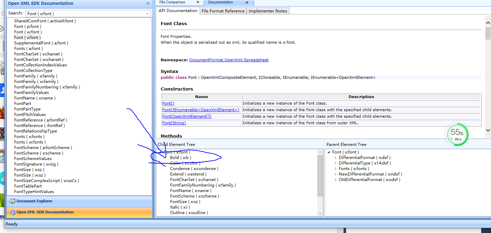Viewport: 491px width, 233px height.
Task: Open the Implementer Notes tab
Action: 268,11
